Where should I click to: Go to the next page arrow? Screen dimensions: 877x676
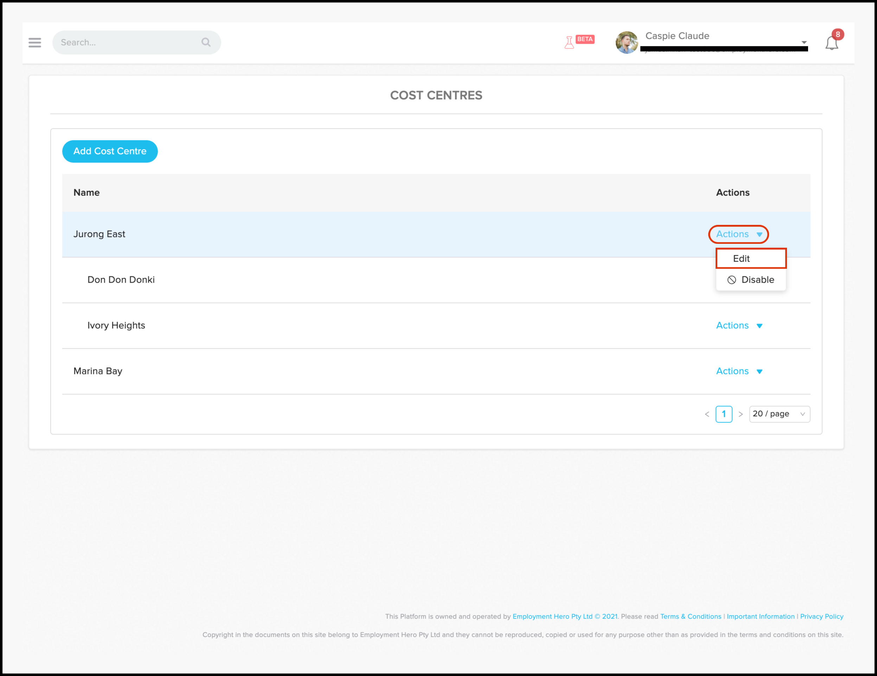741,414
